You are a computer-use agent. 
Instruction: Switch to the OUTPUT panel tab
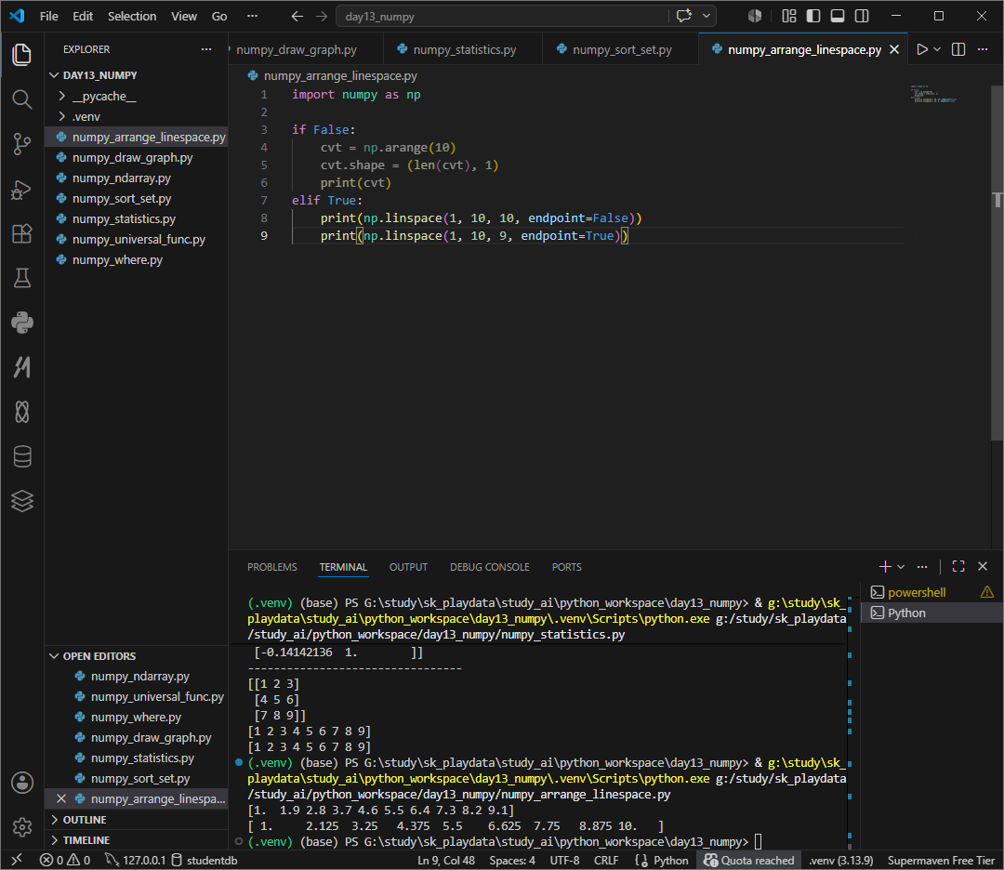coord(408,567)
